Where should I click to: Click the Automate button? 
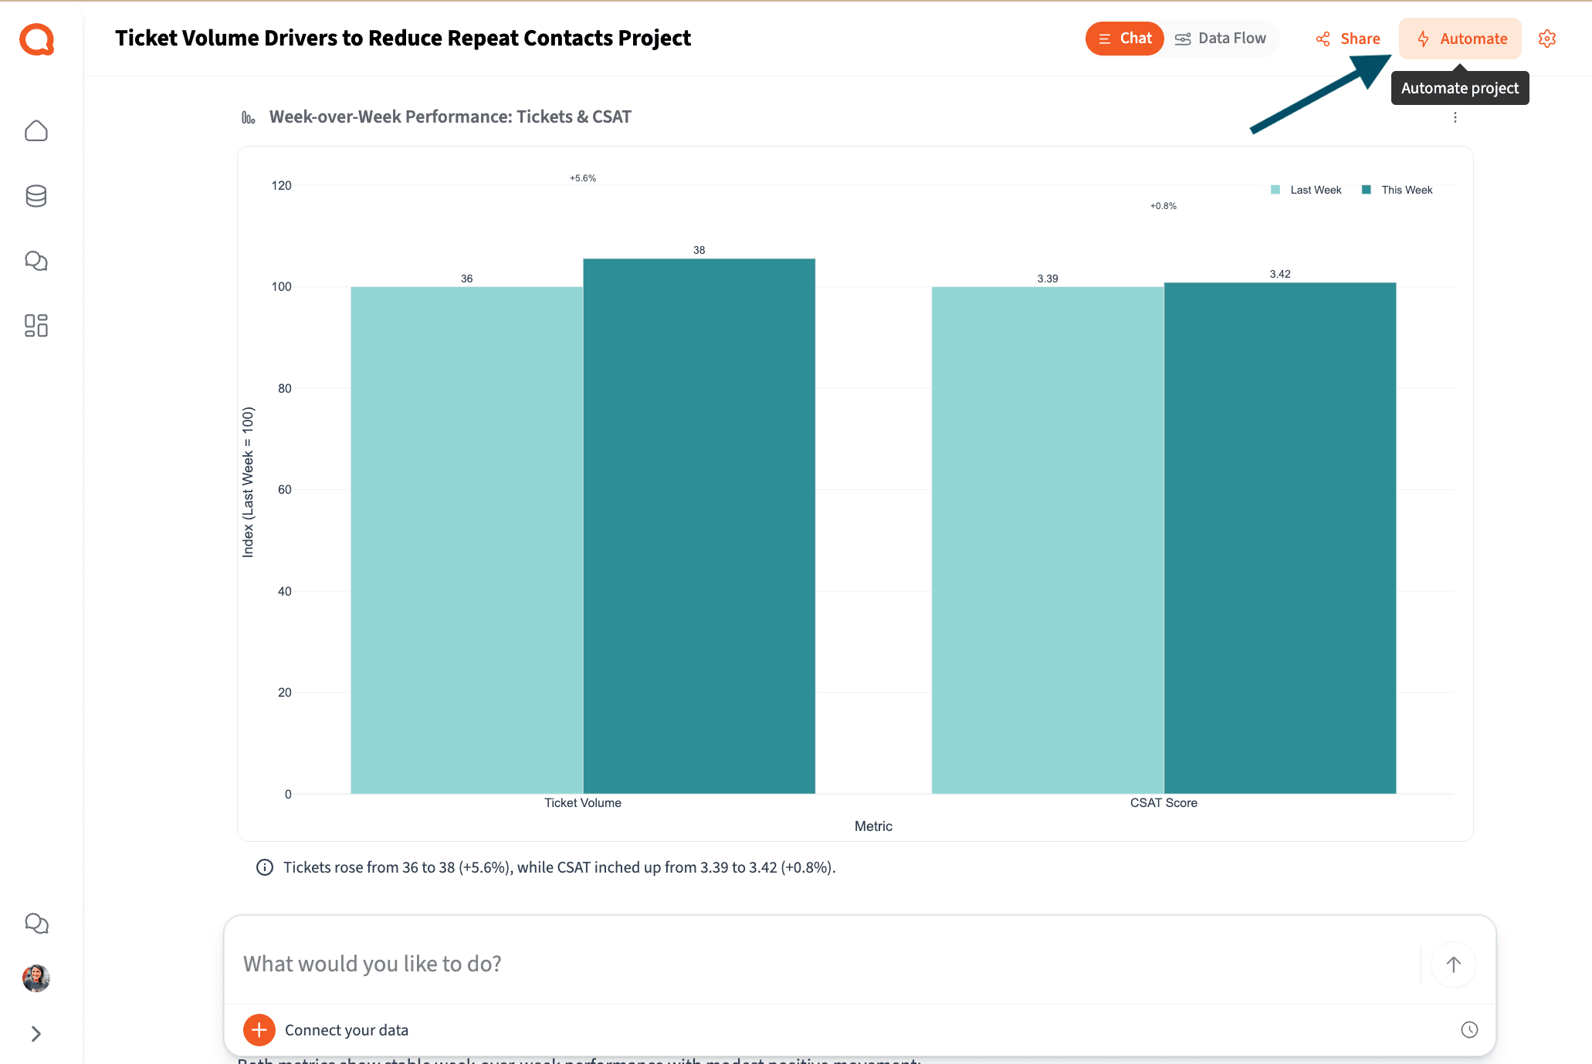(x=1460, y=38)
